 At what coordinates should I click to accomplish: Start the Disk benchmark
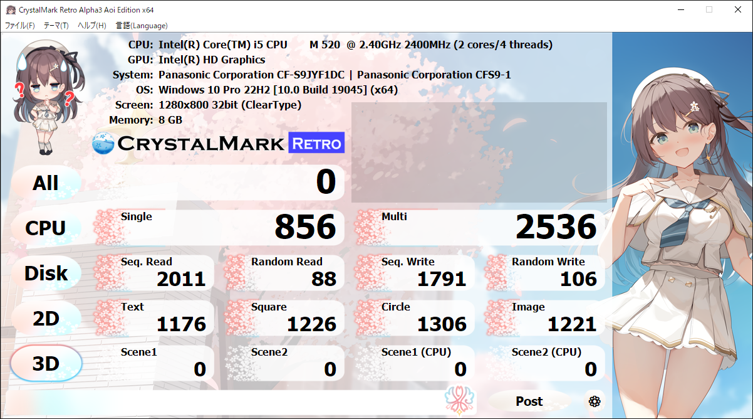[46, 273]
